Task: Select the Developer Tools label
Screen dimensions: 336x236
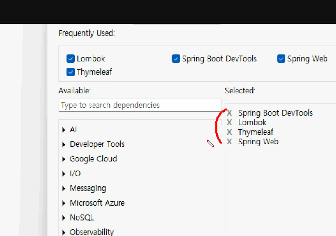Action: 97,144
